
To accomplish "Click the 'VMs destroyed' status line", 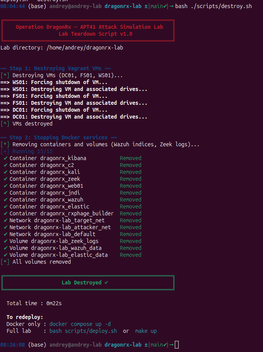I will click(26, 124).
